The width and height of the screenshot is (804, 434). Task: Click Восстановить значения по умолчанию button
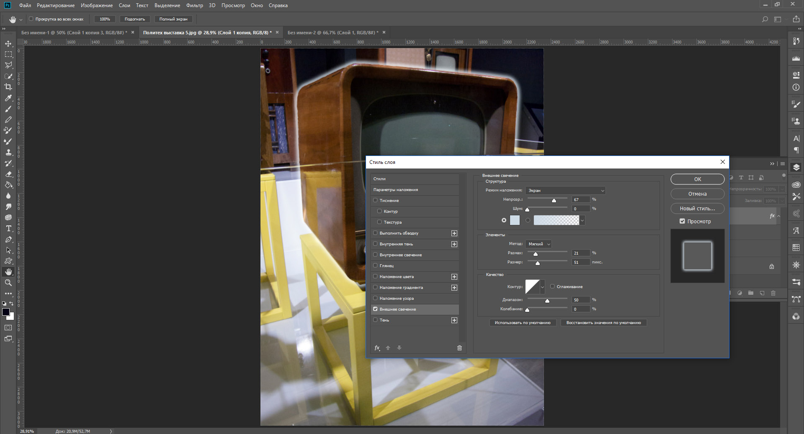click(603, 322)
